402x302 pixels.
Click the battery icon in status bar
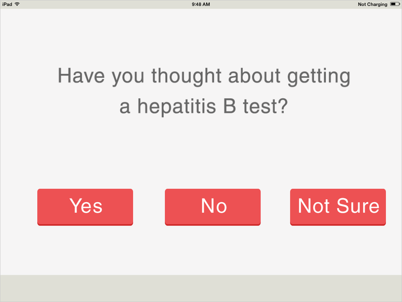(395, 4)
